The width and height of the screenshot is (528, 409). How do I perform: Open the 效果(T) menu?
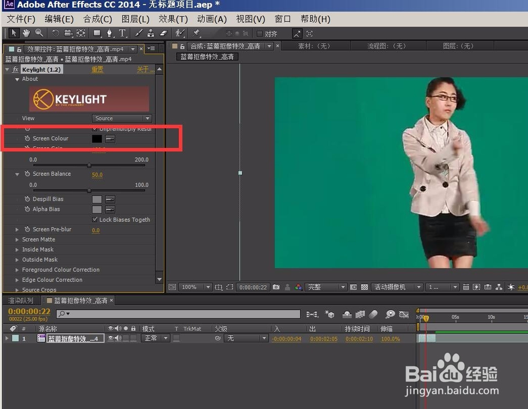point(173,19)
